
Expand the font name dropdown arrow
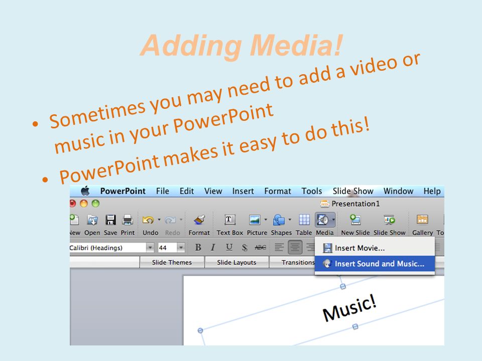pyautogui.click(x=150, y=247)
